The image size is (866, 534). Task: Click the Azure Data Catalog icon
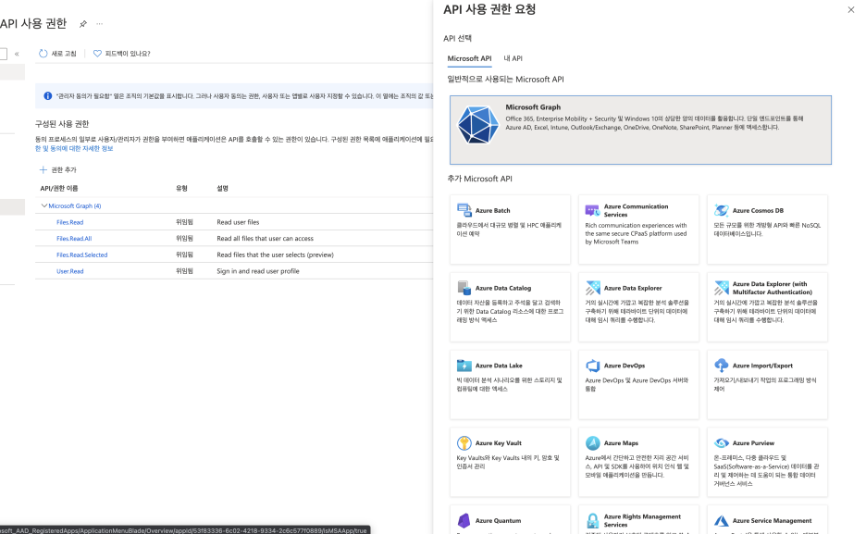464,288
